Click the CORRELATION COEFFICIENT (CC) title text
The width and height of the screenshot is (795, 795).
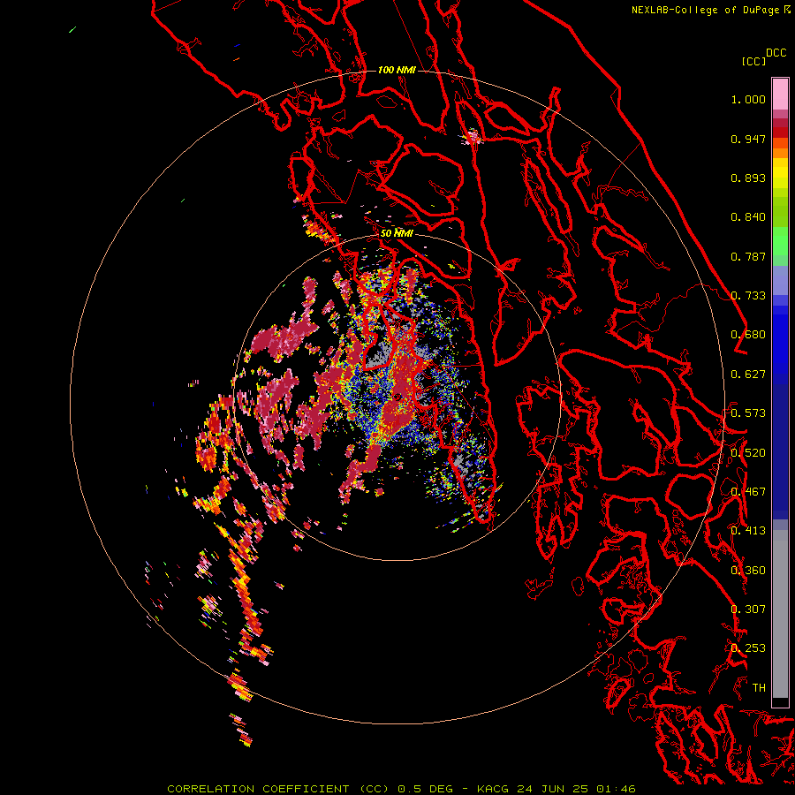click(x=278, y=789)
